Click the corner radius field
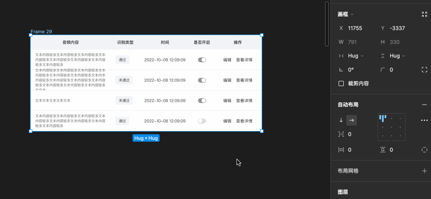 [x=392, y=70]
